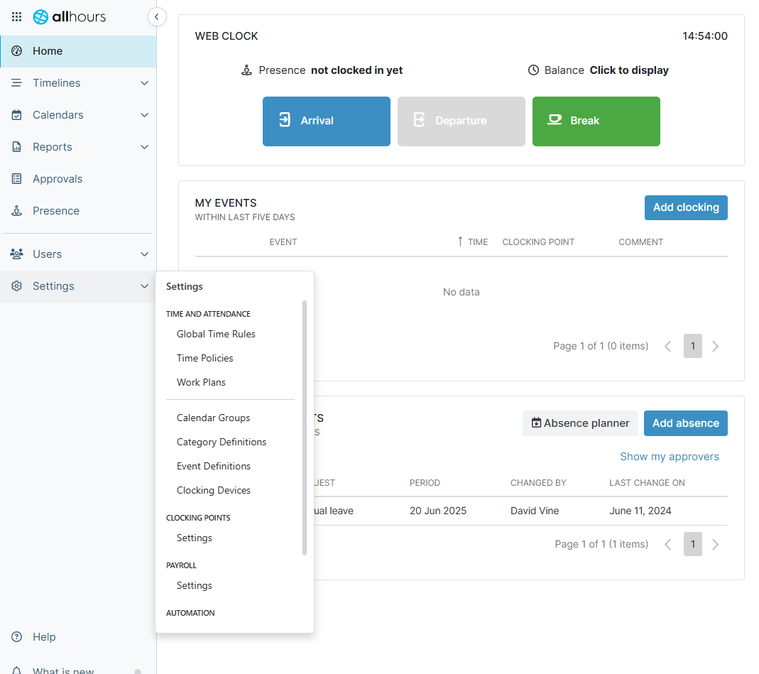This screenshot has height=674, width=759.
Task: Click the app launcher grid icon
Action: (17, 16)
